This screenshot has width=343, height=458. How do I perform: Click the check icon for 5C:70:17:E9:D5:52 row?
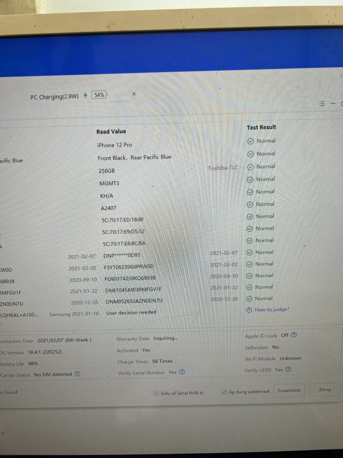click(x=250, y=229)
